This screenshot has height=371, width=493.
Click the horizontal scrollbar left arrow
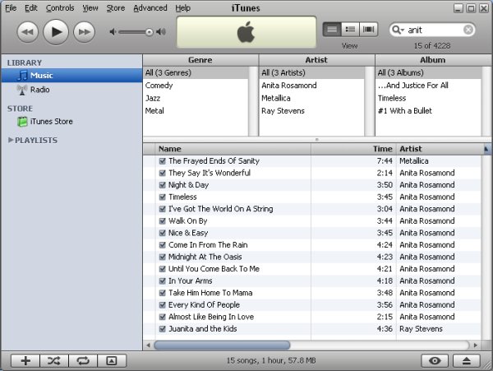click(148, 345)
